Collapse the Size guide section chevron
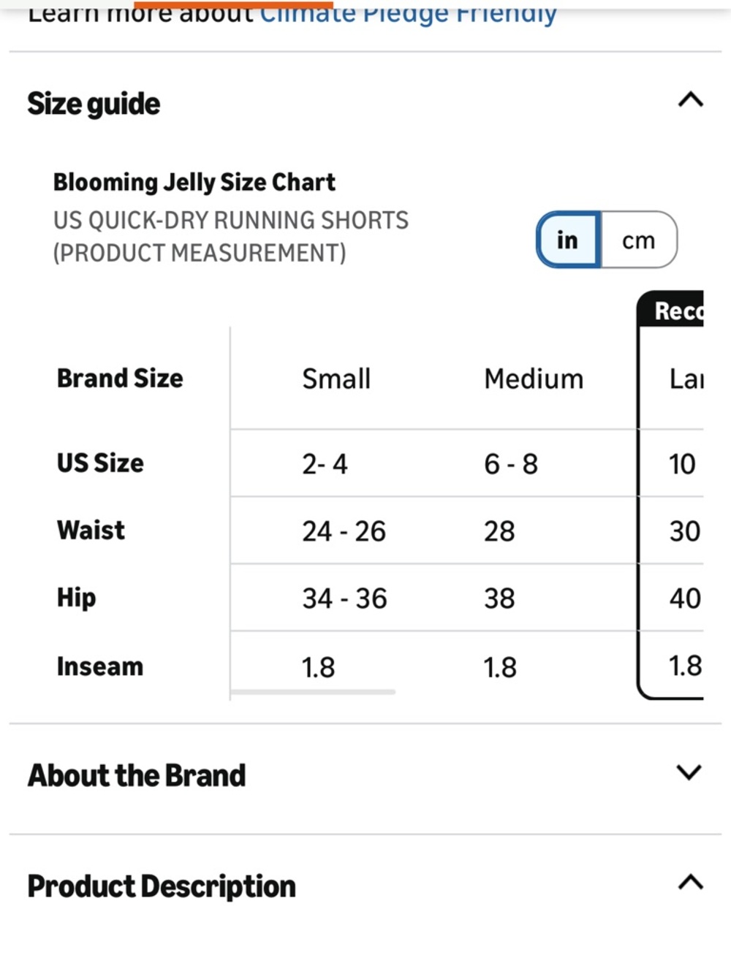731x974 pixels. [x=690, y=99]
